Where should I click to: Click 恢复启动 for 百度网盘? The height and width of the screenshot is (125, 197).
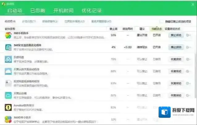pos(176,59)
